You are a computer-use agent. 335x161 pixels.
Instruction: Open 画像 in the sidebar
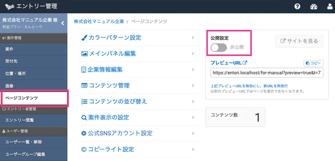coord(33,86)
